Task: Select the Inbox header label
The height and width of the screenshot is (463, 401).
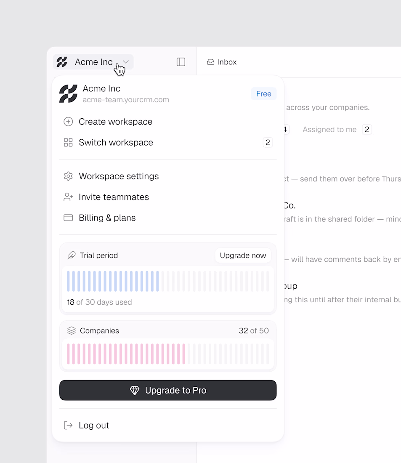Action: click(227, 62)
